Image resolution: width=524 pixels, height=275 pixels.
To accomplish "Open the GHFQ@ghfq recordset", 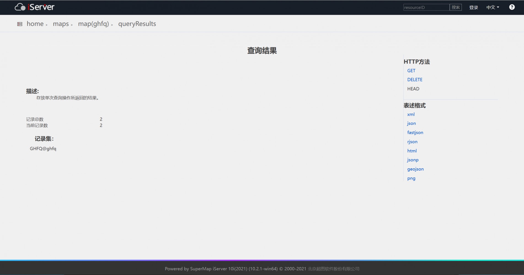I will click(x=43, y=149).
